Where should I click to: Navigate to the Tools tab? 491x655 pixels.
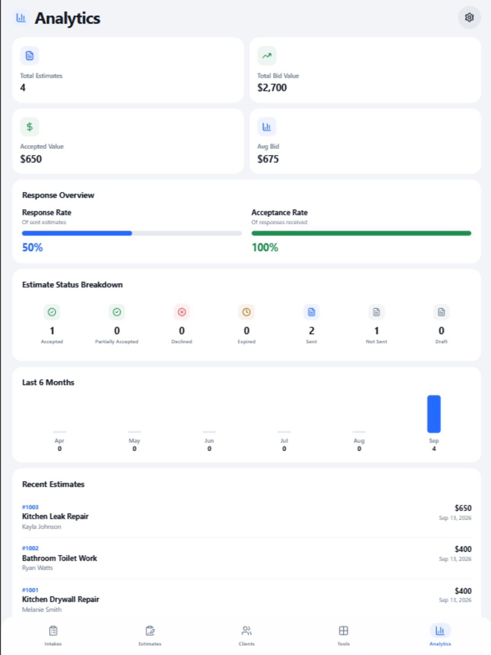343,636
